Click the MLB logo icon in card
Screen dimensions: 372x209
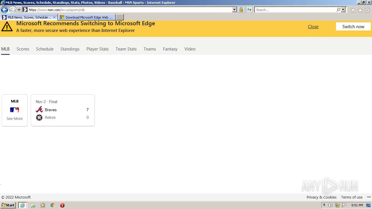click(x=15, y=110)
